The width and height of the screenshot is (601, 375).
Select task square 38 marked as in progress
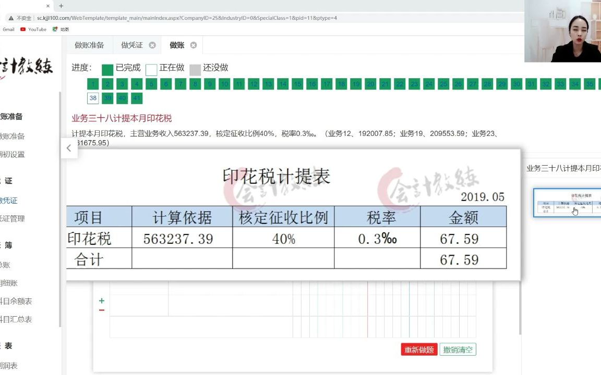[93, 98]
